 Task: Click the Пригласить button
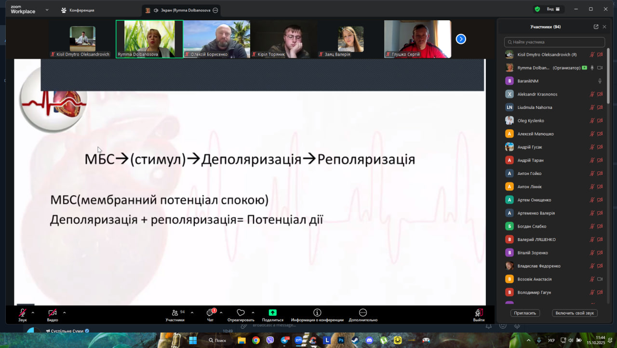[x=525, y=313]
